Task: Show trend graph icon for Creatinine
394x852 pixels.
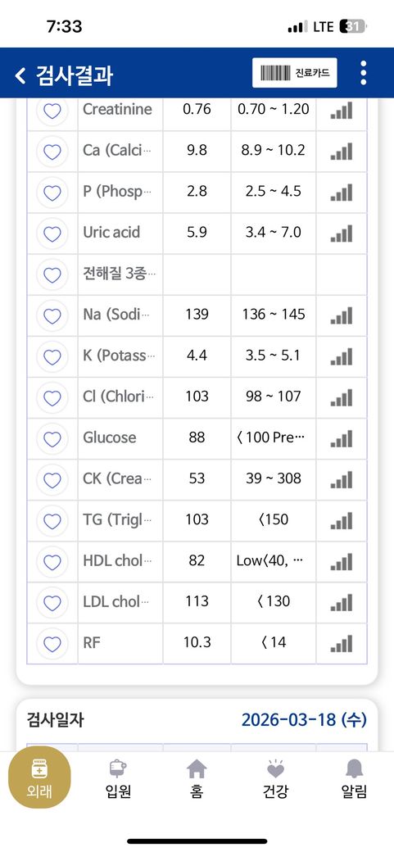Action: (342, 111)
